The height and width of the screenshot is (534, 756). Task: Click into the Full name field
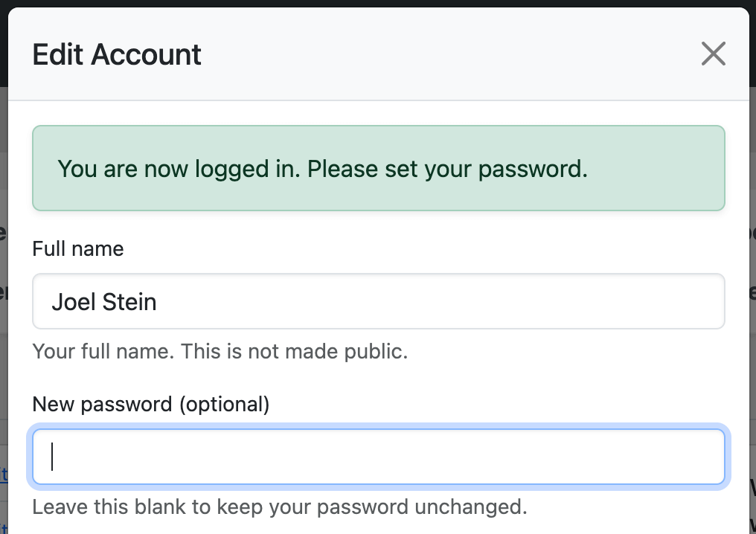[x=378, y=301]
